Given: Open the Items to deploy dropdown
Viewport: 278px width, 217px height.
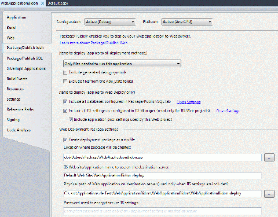Looking at the screenshot, I should tap(122, 64).
